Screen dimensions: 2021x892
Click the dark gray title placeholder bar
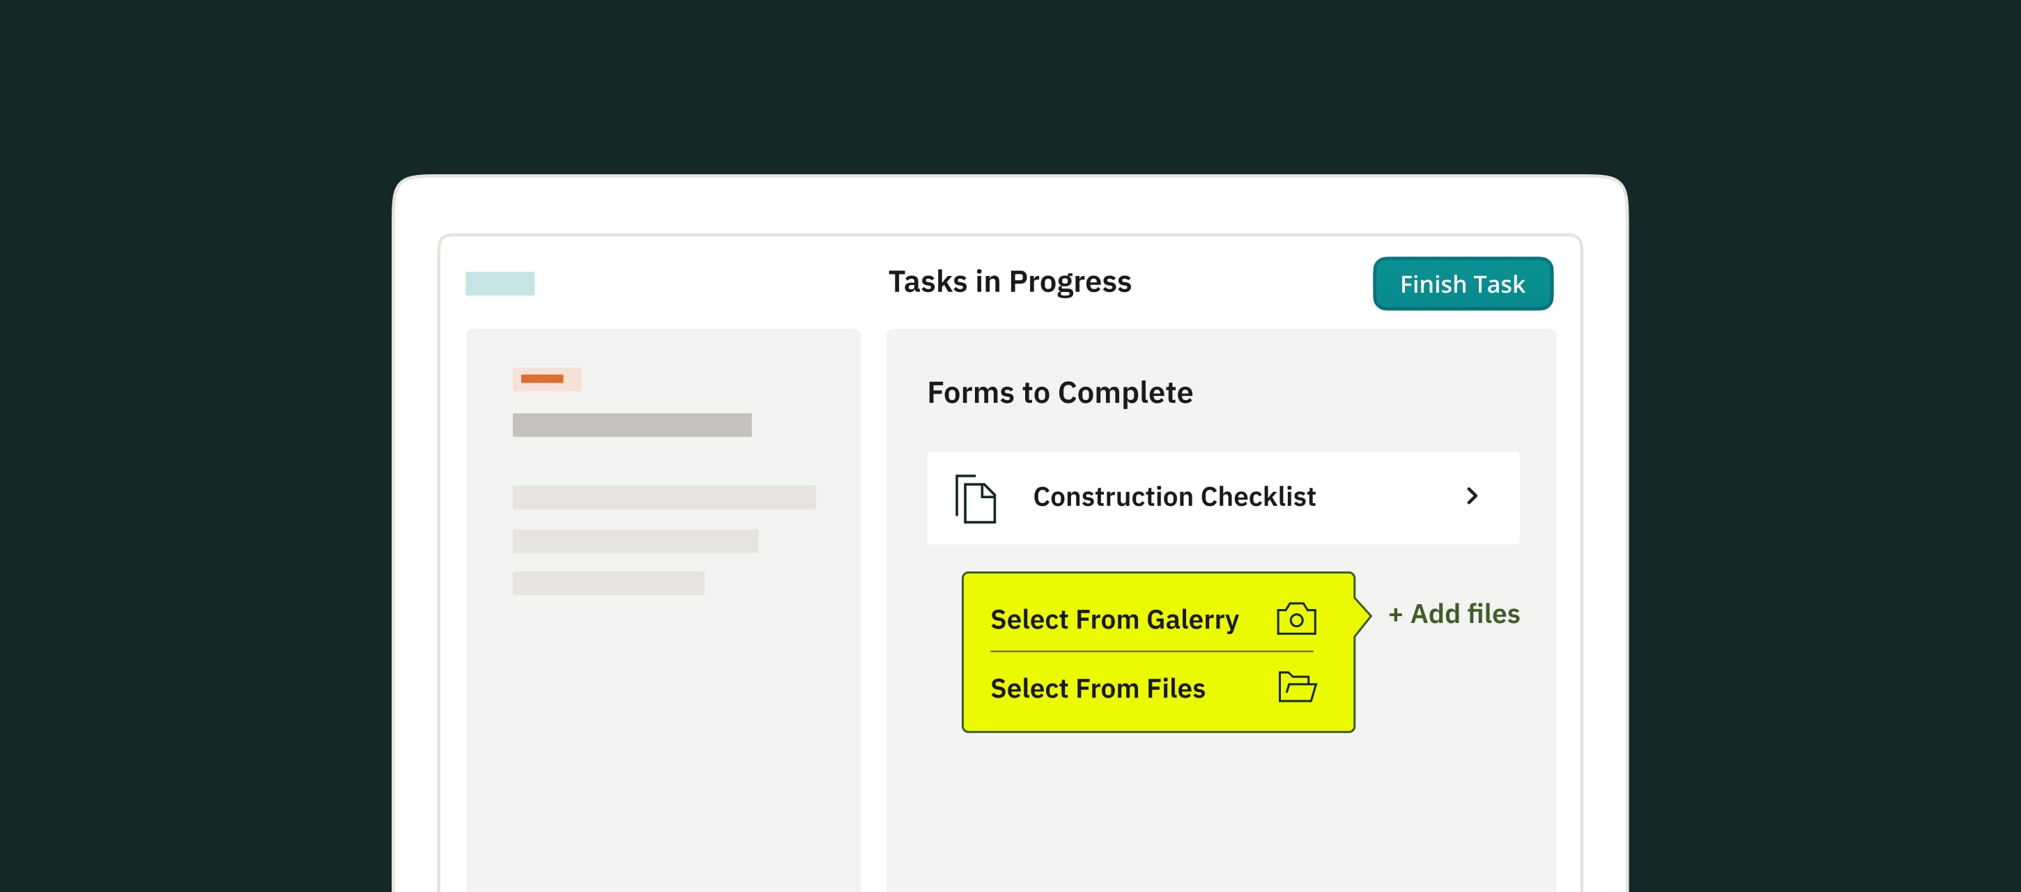point(631,424)
